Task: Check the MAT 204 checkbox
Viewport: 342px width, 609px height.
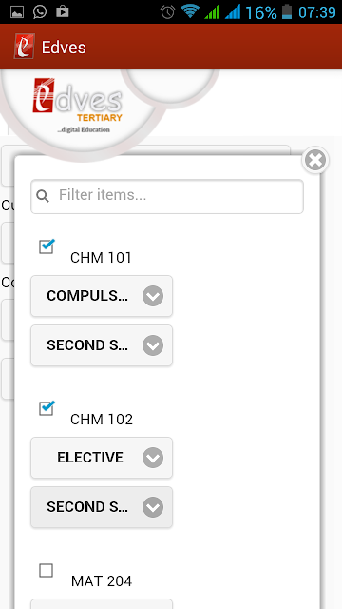Action: coord(47,571)
